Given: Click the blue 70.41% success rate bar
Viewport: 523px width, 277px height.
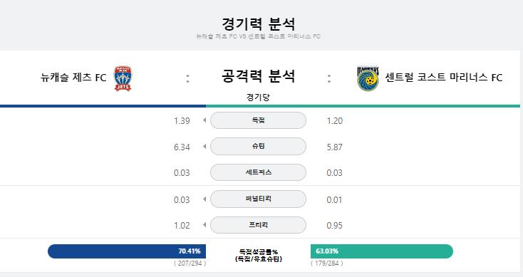Looking at the screenshot, I should pos(127,251).
